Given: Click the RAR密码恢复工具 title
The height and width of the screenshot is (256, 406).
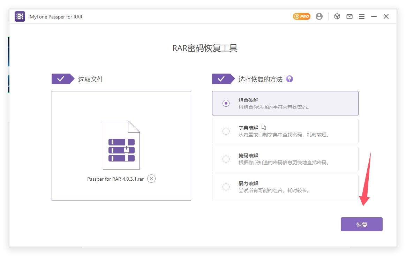Looking at the screenshot, I should coord(205,48).
